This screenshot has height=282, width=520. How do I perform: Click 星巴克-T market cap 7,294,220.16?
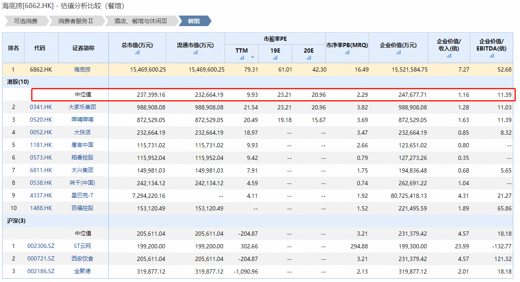point(148,195)
